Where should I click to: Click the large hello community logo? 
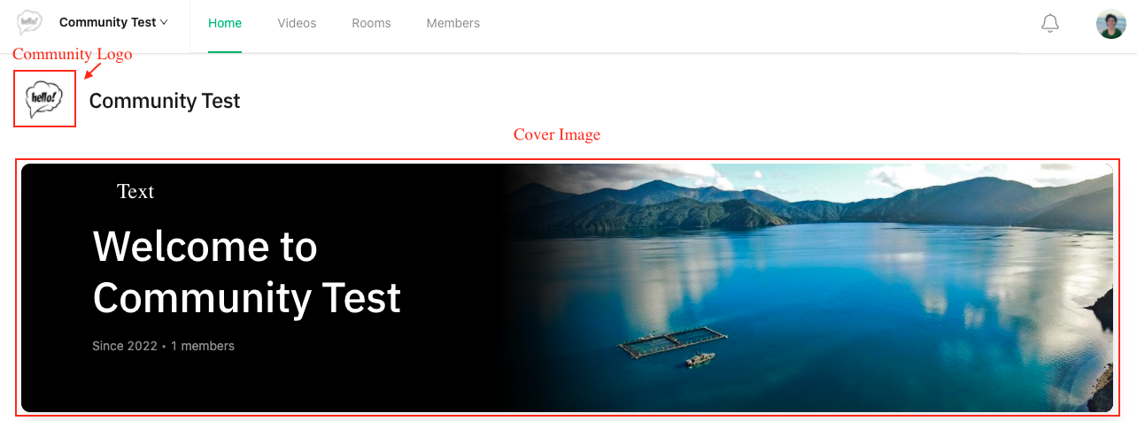45,99
